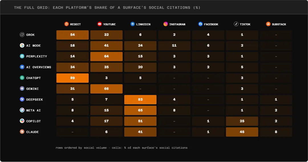Click Claude's TikTok cell showing 45
The width and height of the screenshot is (308, 162).
242,132
